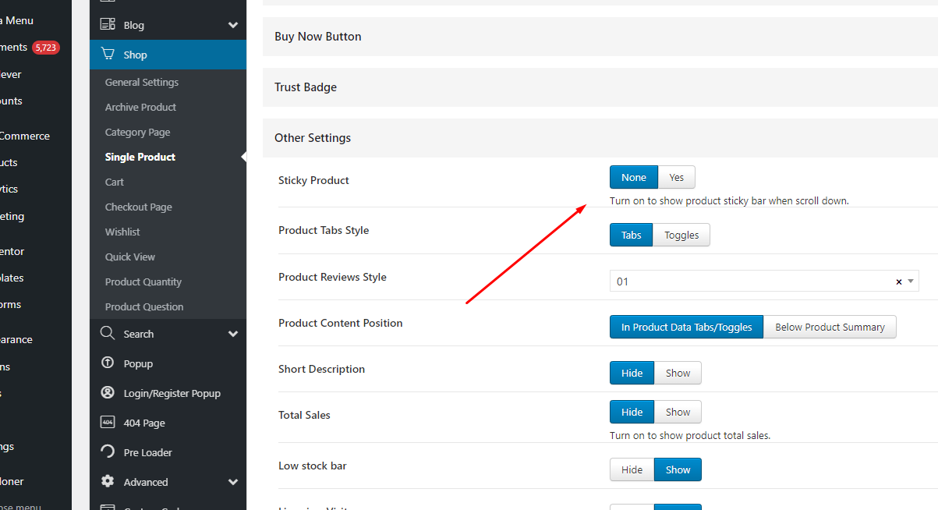Open General Settings submenu item
Viewport: 938px width, 510px height.
142,82
